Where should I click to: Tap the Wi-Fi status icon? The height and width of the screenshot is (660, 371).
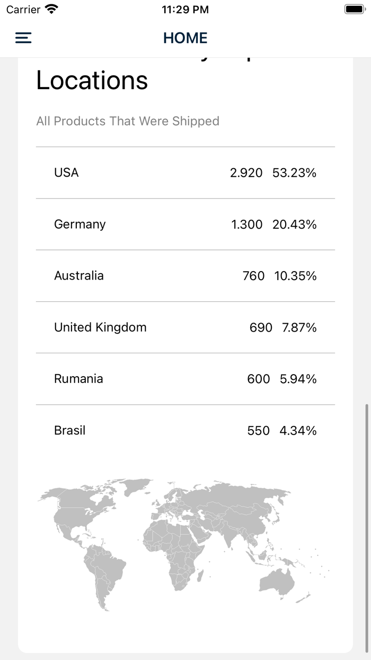[51, 9]
